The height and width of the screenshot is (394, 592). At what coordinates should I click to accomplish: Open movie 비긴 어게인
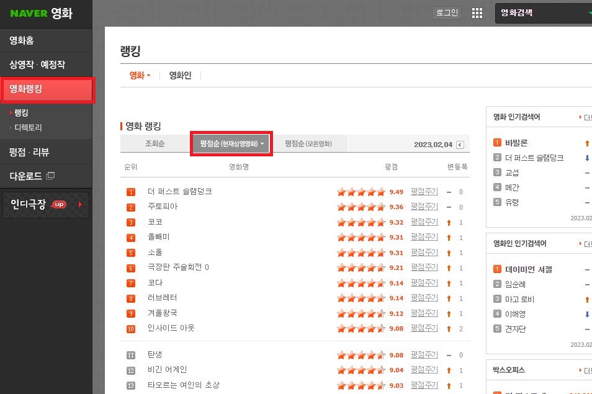[168, 369]
